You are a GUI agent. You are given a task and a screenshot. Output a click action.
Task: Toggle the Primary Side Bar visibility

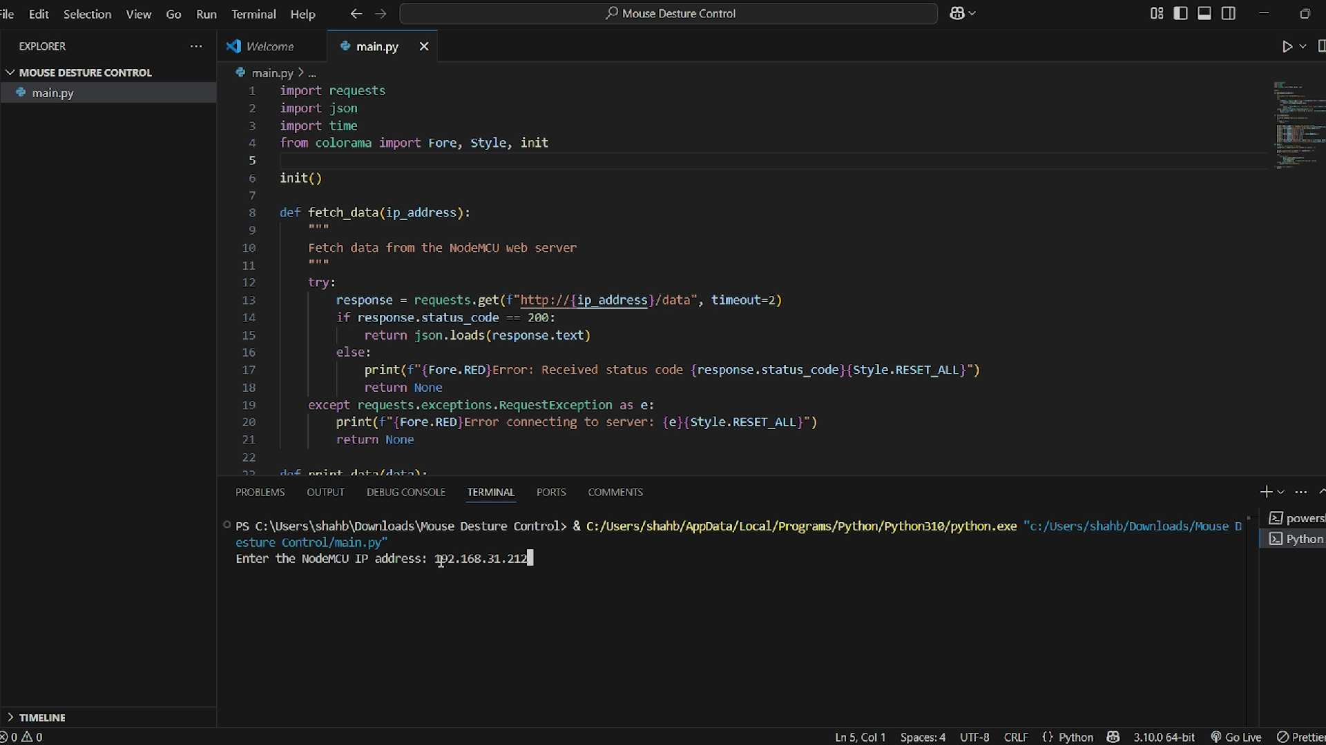point(1180,13)
